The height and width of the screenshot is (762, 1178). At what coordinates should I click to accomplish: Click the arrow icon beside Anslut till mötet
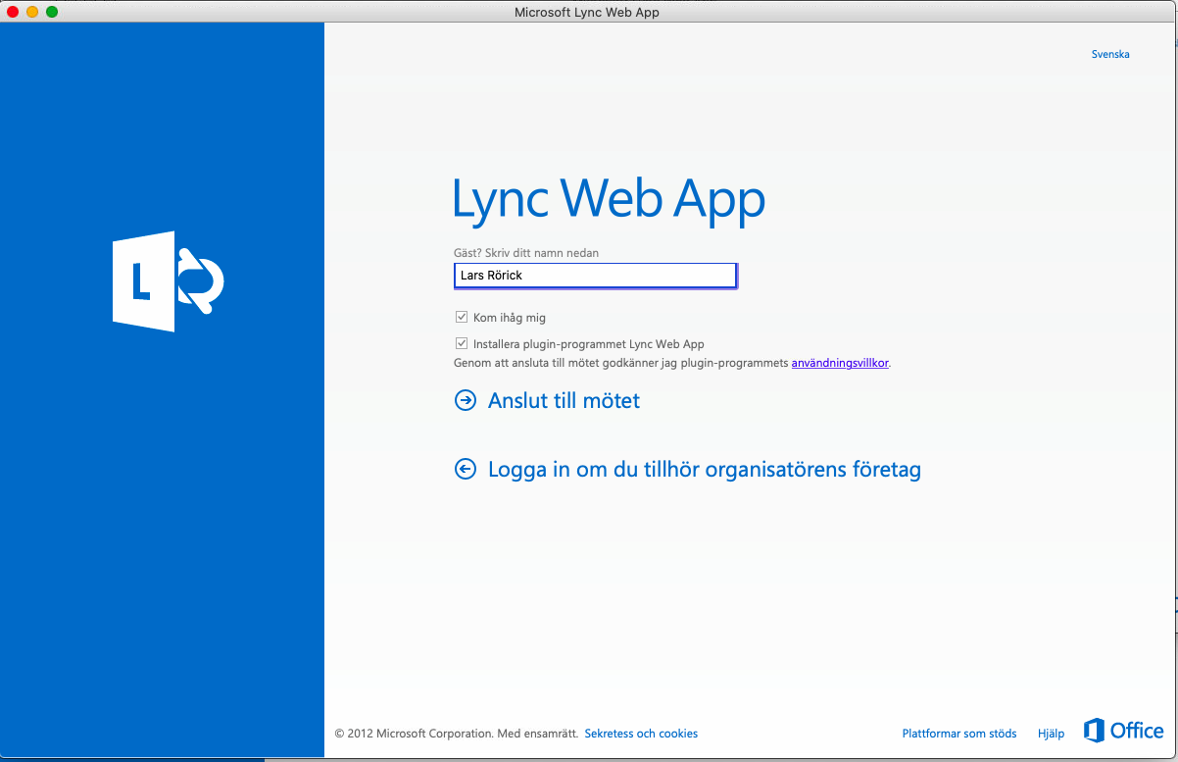coord(465,400)
